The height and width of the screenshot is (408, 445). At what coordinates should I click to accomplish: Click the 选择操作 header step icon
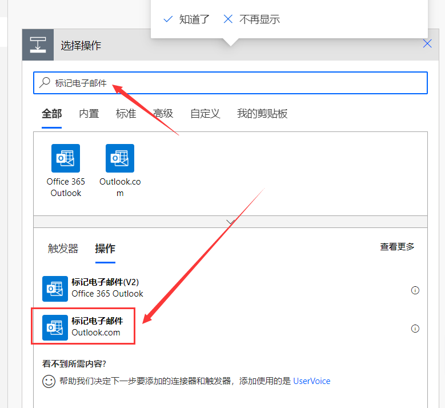pos(38,45)
